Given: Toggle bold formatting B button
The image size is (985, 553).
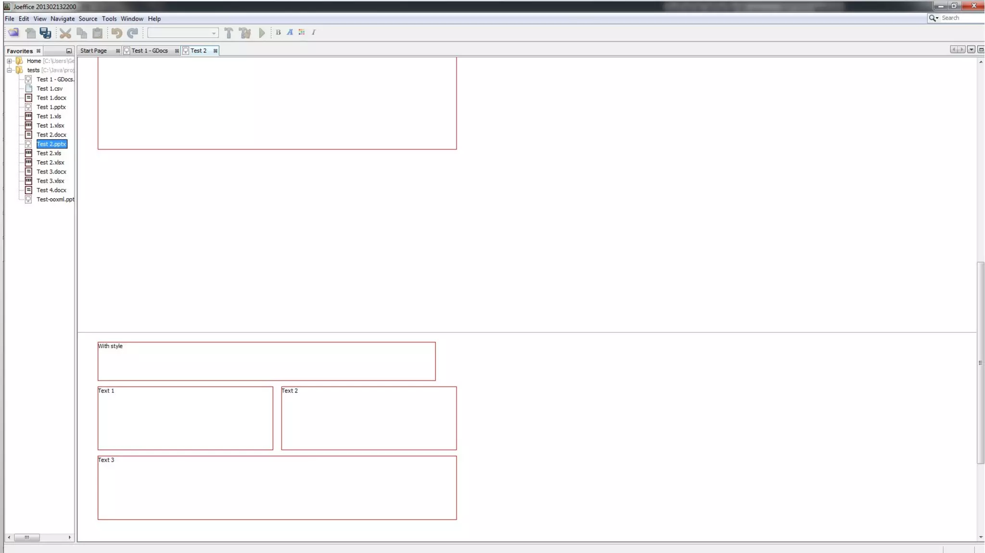Looking at the screenshot, I should point(278,32).
